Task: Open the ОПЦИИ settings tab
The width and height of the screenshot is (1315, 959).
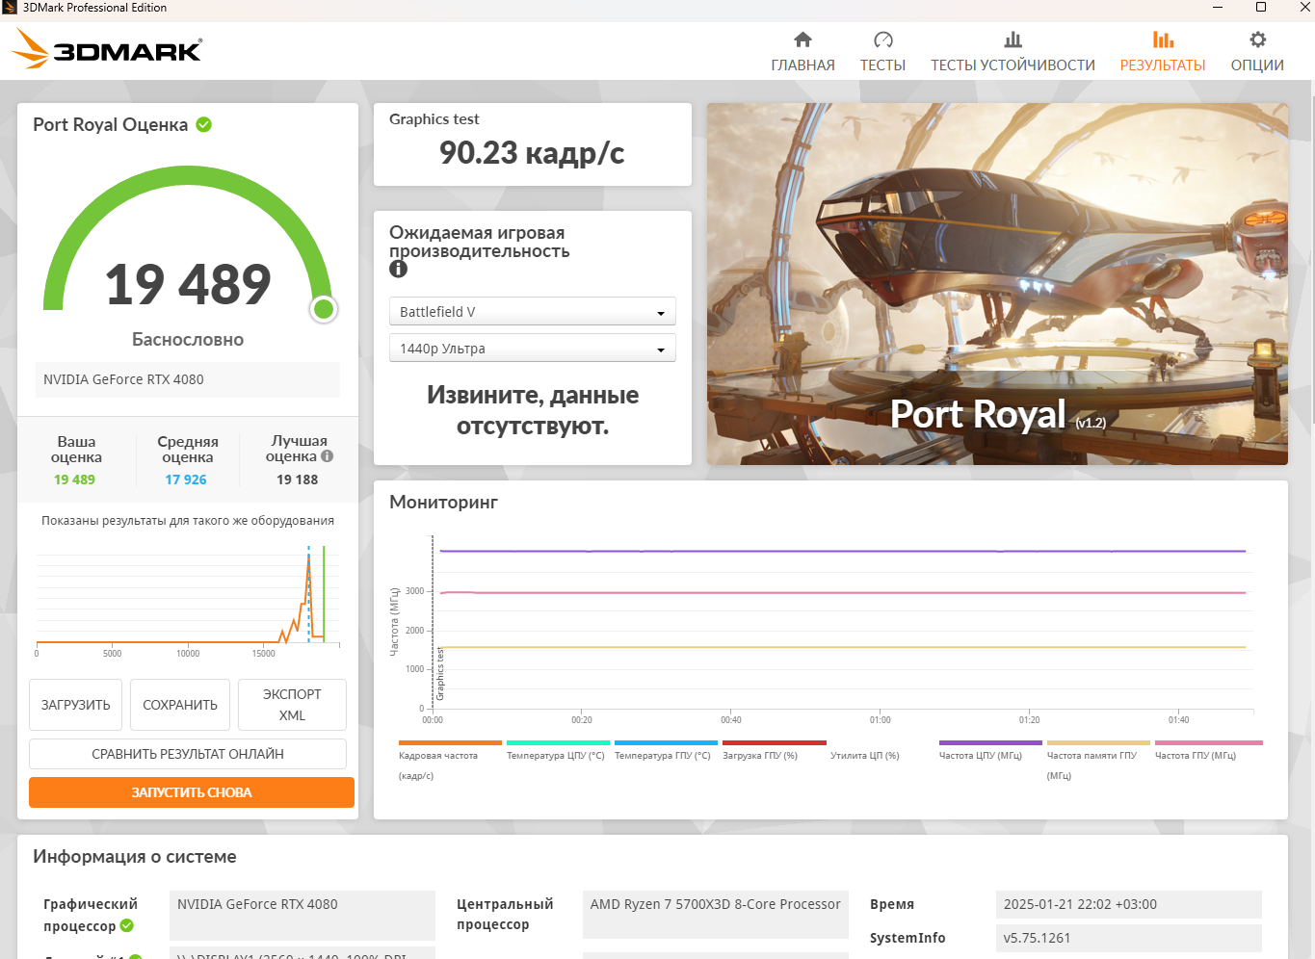Action: point(1257,52)
